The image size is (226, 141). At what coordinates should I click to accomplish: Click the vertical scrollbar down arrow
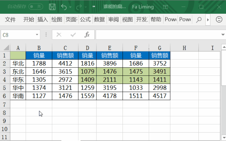point(224,137)
